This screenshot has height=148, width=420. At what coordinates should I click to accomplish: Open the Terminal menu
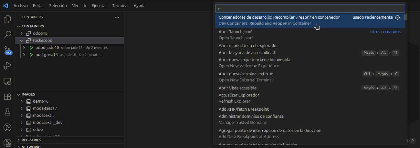point(120,5)
